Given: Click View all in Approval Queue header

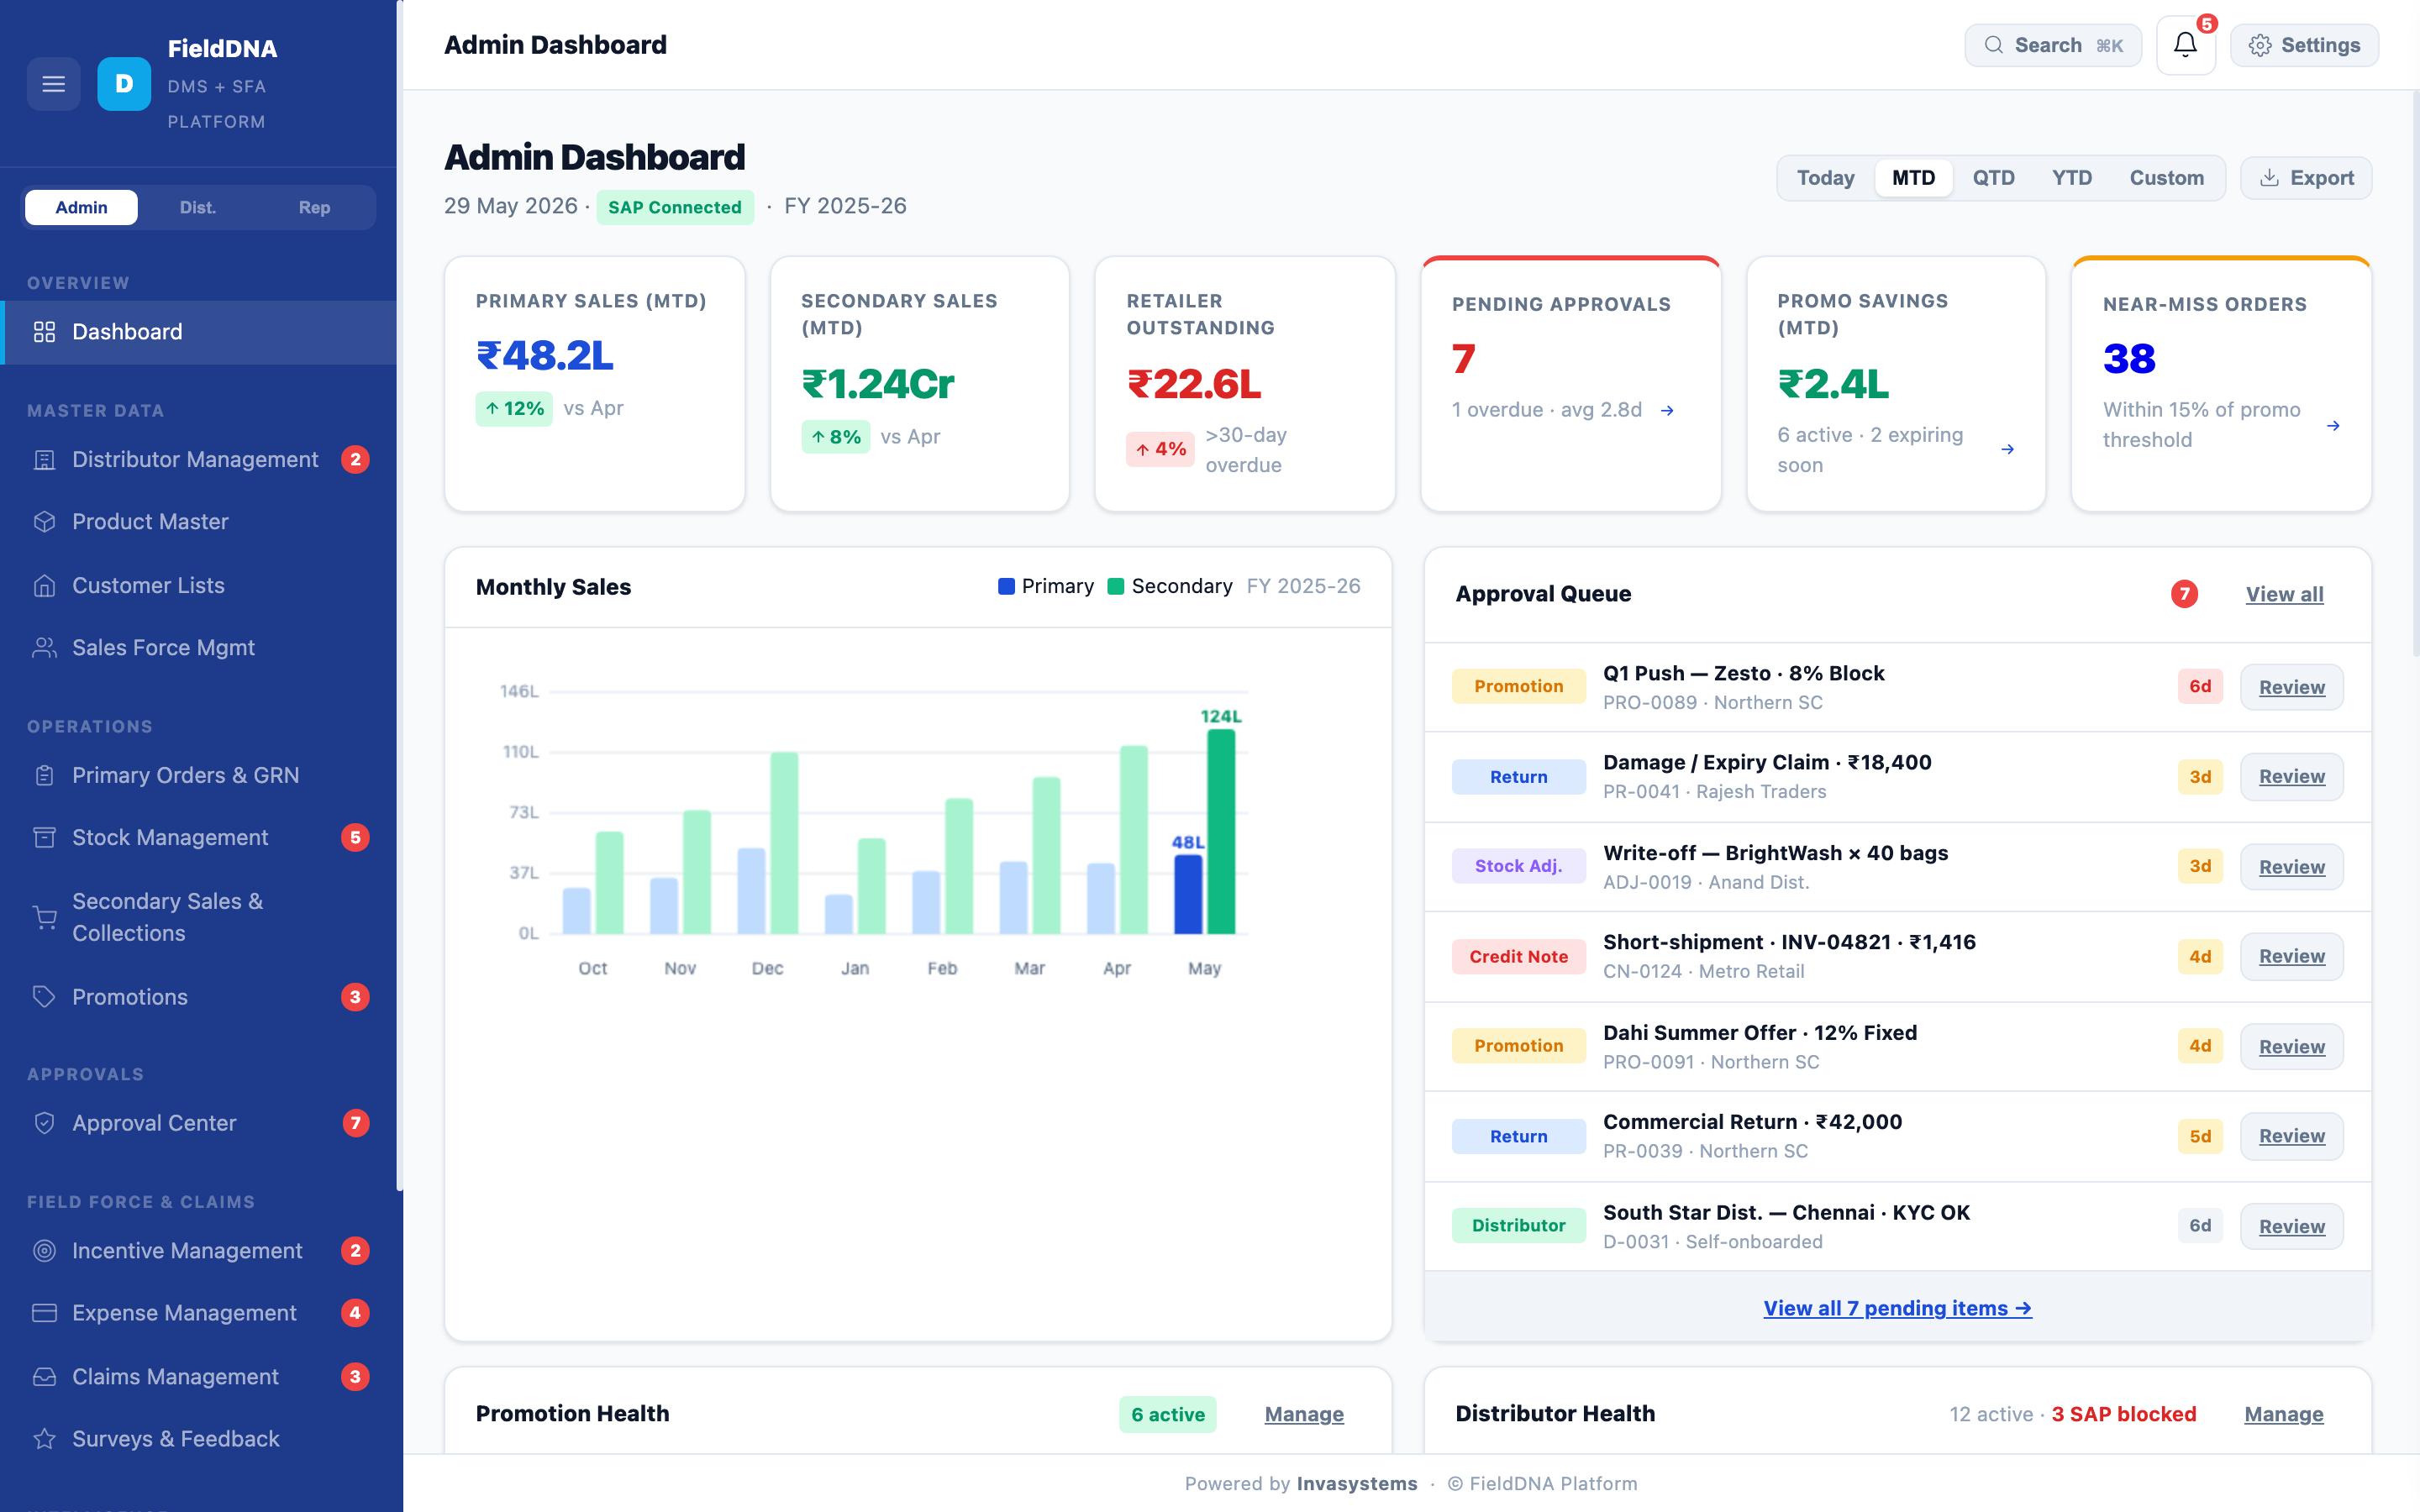Looking at the screenshot, I should 2284,594.
